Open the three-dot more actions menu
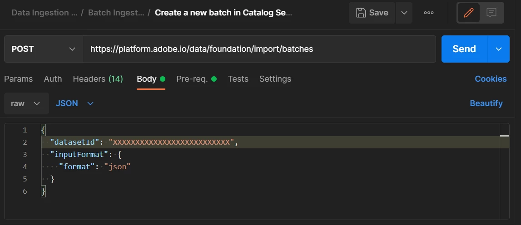Screen dimensions: 521x225 click(428, 13)
